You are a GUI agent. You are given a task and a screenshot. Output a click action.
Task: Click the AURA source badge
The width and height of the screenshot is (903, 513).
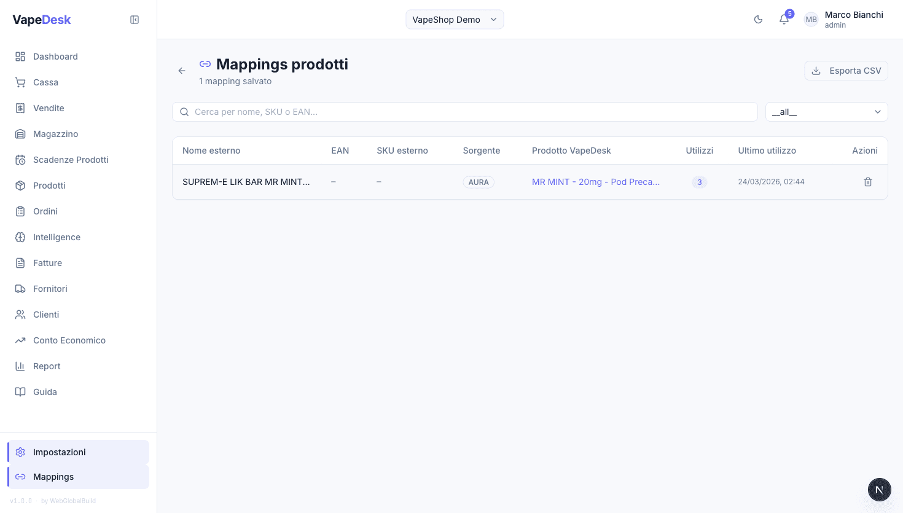click(479, 182)
